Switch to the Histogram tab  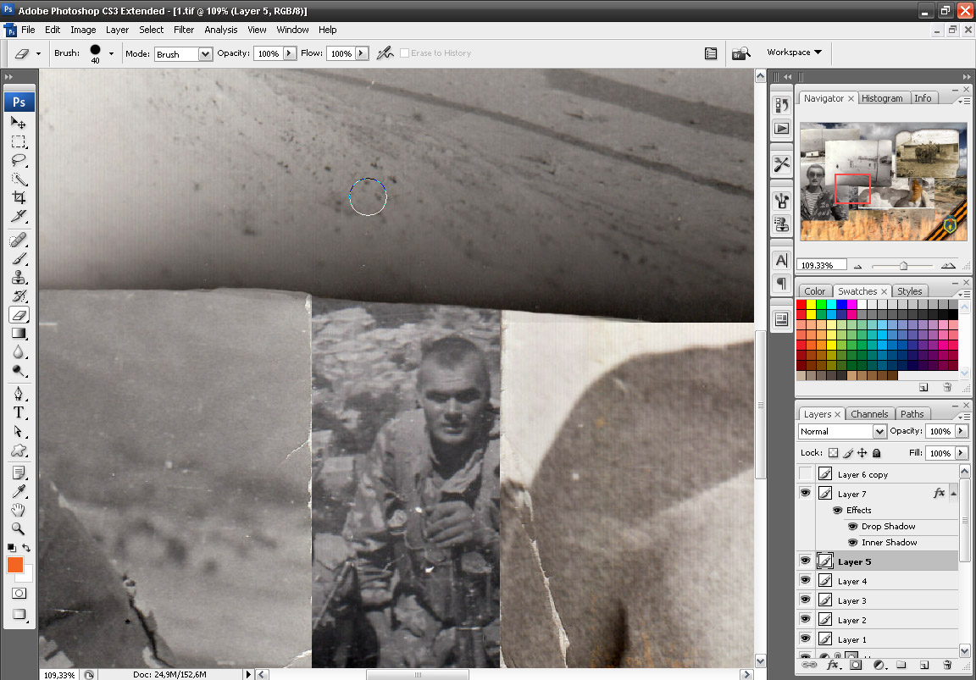[x=882, y=98]
